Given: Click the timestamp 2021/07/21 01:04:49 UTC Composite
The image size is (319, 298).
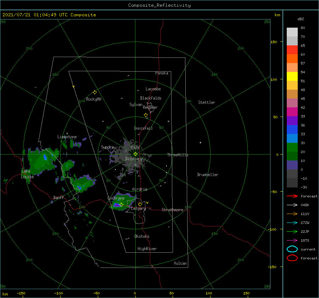Looking at the screenshot, I should click(49, 15).
